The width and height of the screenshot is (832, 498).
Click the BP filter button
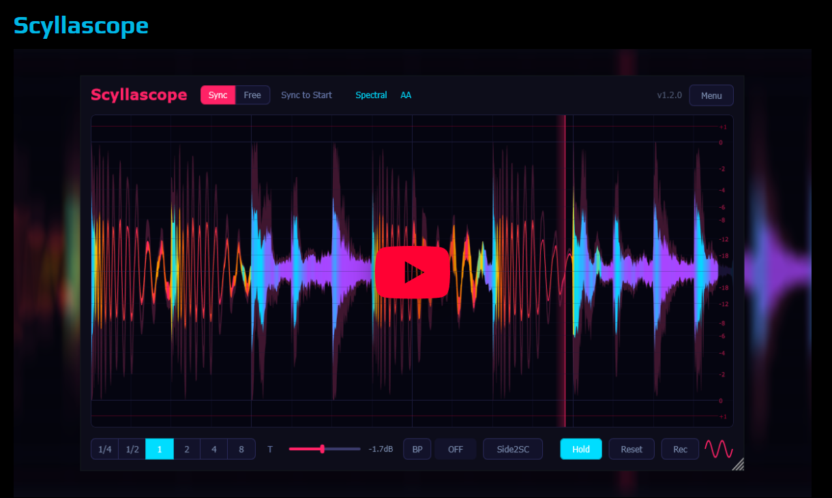(417, 449)
